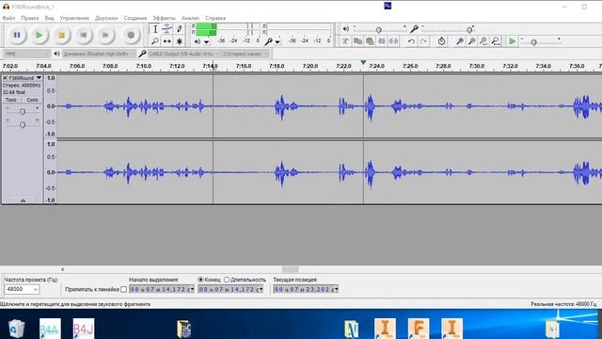Screen dimensions: 602x339
Task: Click the Paste icon in edit toolbar
Action: pos(370,40)
